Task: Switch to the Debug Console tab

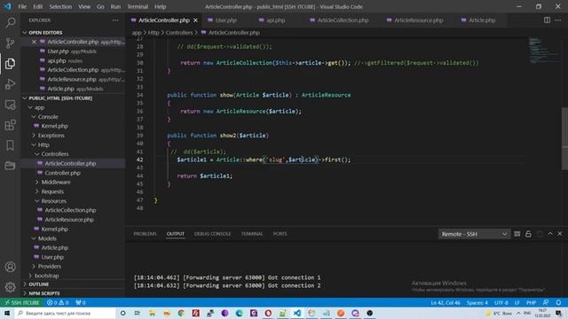Action: 212,234
